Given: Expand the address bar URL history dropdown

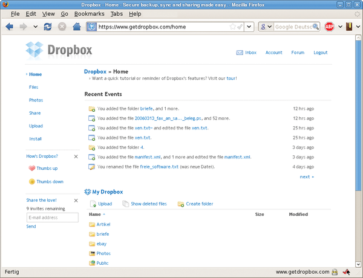Looking at the screenshot, I should pyautogui.click(x=249, y=27).
